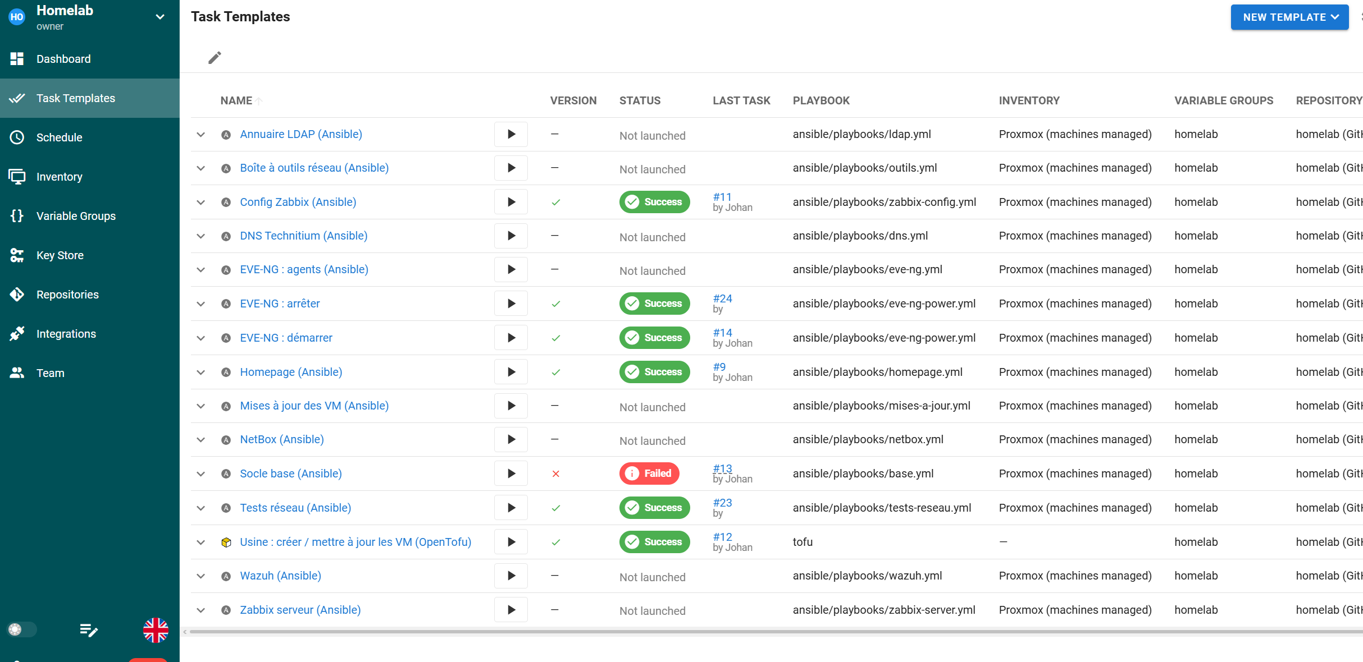The width and height of the screenshot is (1363, 662).
Task: Open the EVE-NG : agents (Ansible) template
Action: pyautogui.click(x=304, y=269)
